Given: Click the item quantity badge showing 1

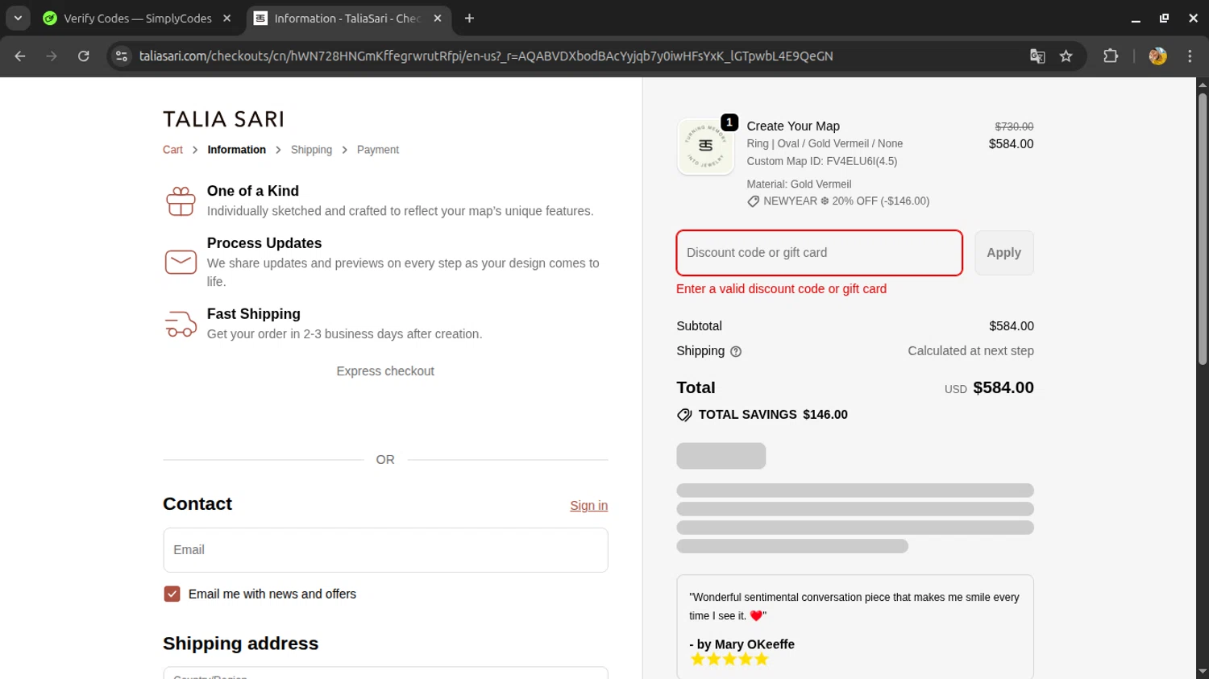Looking at the screenshot, I should pos(729,122).
